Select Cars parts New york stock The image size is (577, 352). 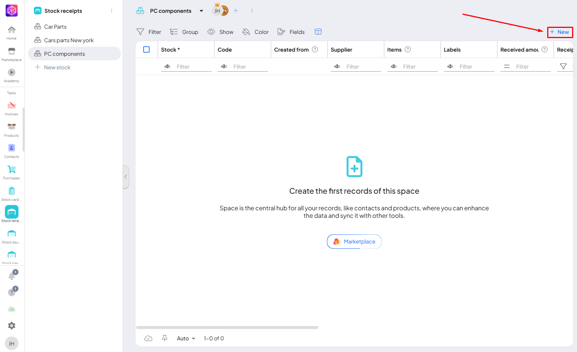[x=69, y=40]
